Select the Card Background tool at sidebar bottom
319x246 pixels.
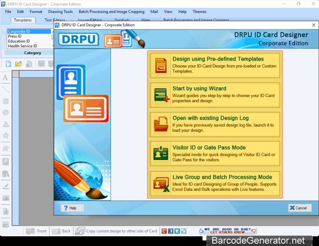pyautogui.click(x=6, y=224)
